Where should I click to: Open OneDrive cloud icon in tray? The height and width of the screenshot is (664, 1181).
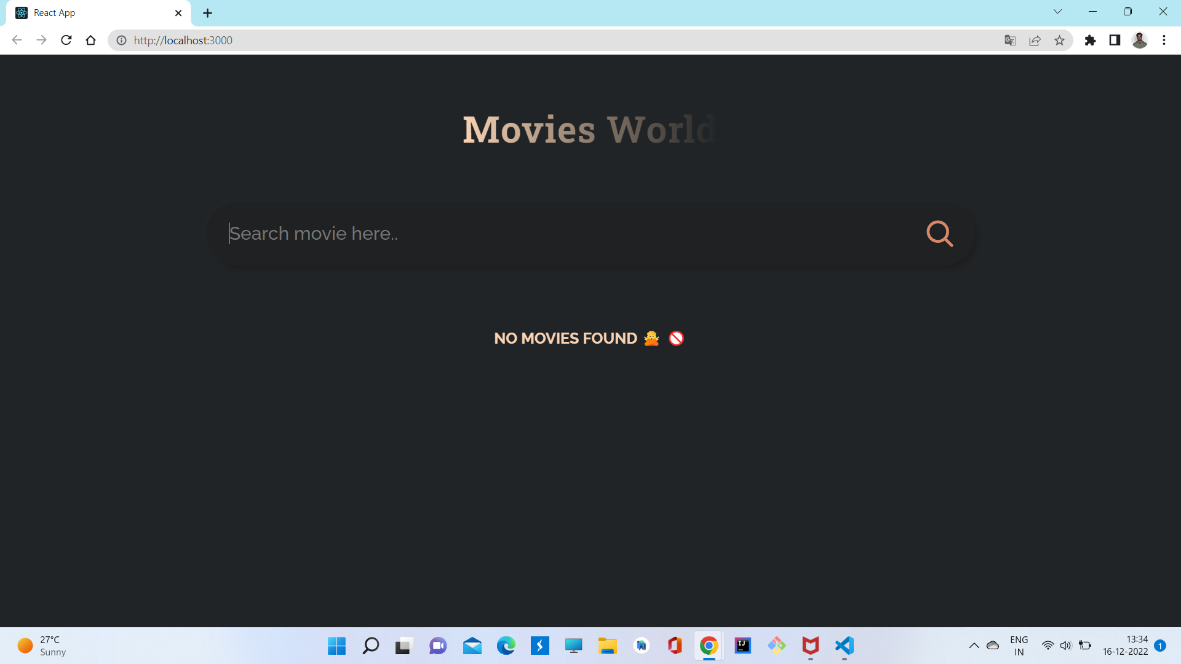point(992,646)
